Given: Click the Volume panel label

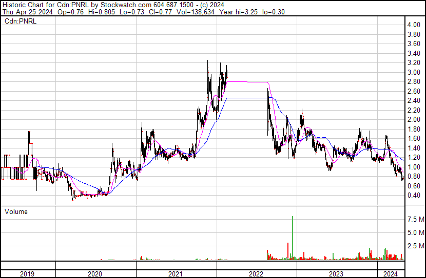Looking at the screenshot, I should click(x=16, y=211).
